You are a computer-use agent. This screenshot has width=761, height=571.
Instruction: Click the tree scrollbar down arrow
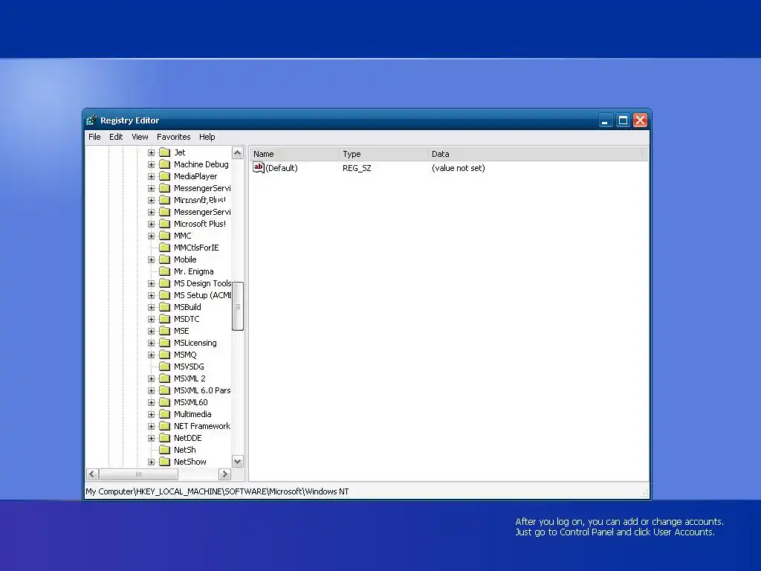point(237,461)
